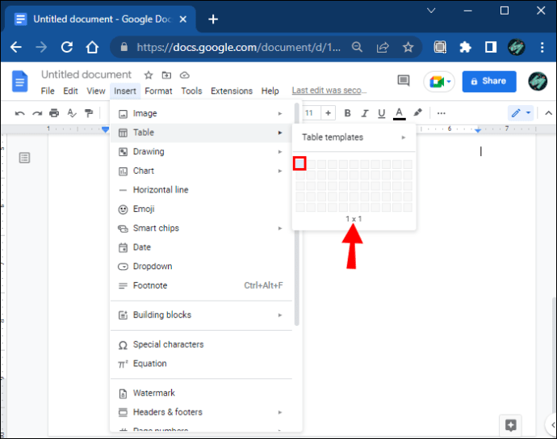This screenshot has height=439, width=557.
Task: Click the blue Share button
Action: (489, 81)
